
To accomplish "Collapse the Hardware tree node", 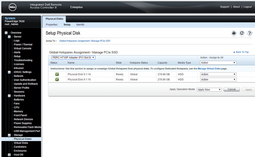I will point(9,96).
